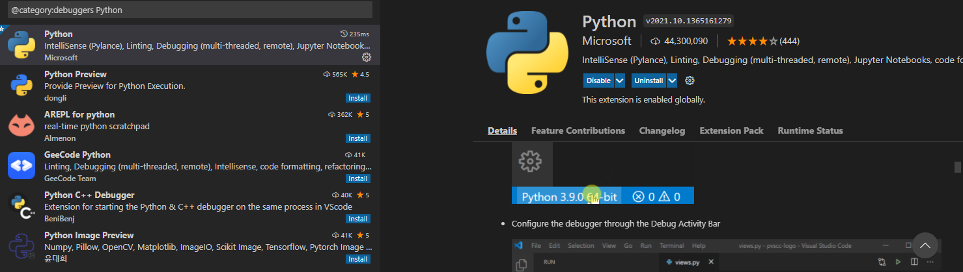Viewport: 963px width, 272px height.
Task: Open the gear menu beside Uninstall
Action: 690,80
